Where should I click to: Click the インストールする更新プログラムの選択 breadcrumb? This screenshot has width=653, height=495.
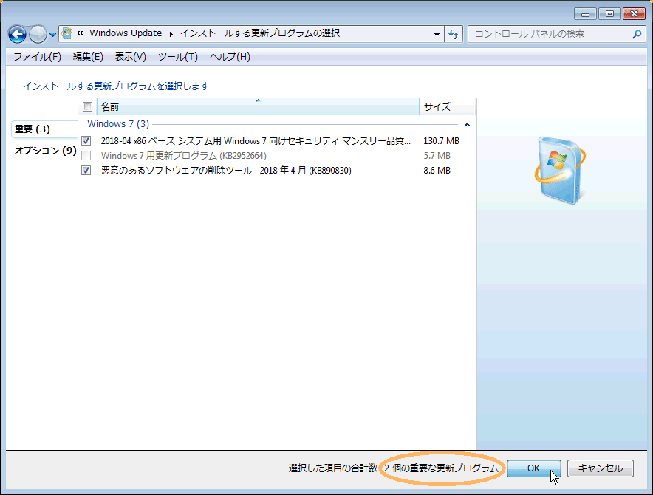(260, 33)
